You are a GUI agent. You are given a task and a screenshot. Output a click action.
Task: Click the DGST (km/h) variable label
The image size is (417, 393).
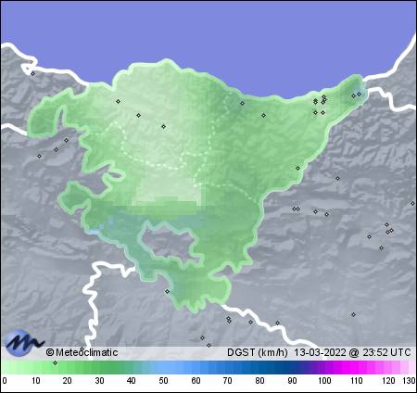click(258, 352)
